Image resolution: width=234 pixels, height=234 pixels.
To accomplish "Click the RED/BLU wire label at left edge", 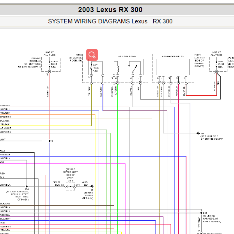I will click(5, 215).
